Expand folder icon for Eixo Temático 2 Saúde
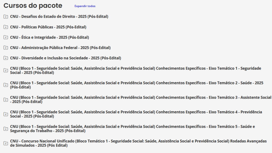The height and width of the screenshot is (153, 272). click(6, 85)
